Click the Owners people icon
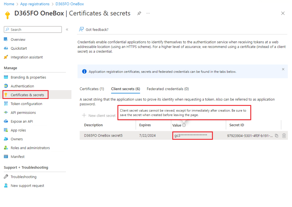 coord(6,139)
